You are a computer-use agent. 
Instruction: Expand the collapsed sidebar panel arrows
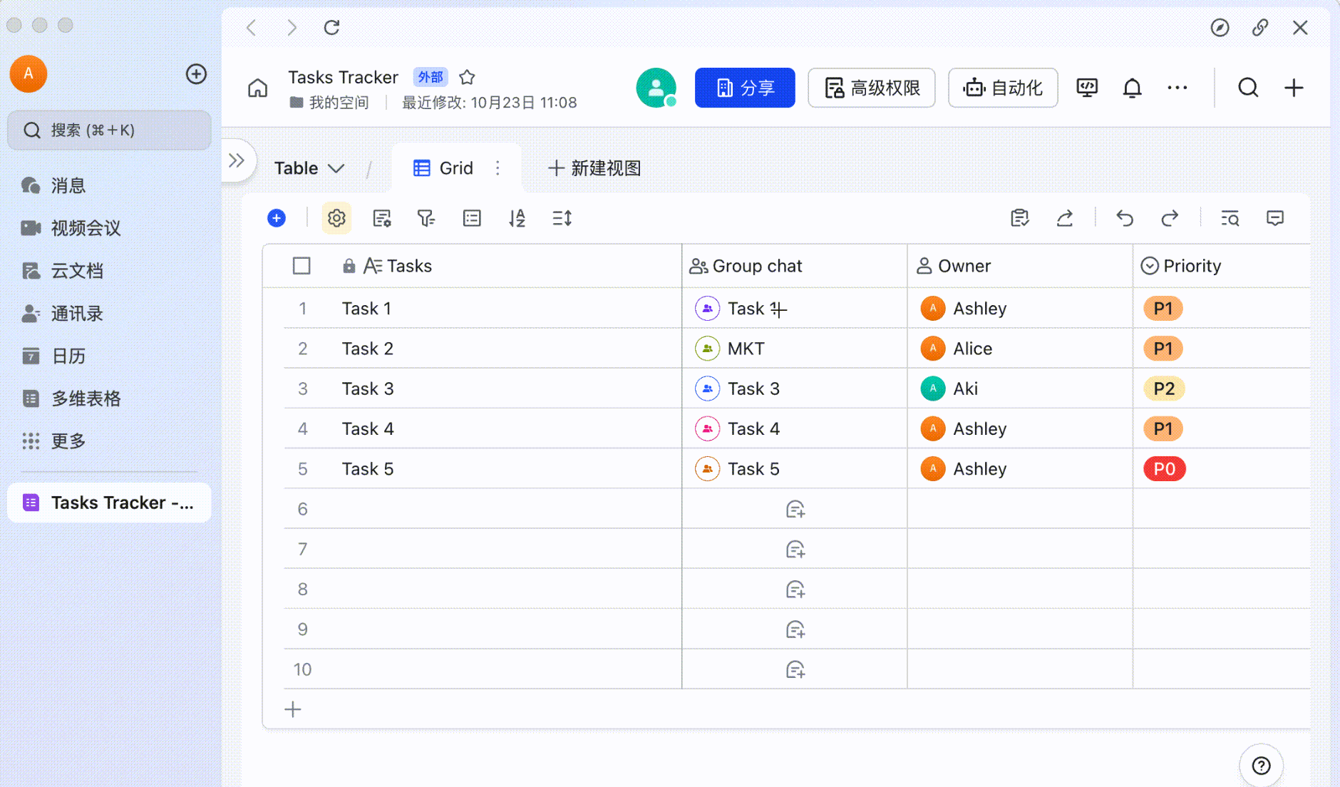pos(237,160)
